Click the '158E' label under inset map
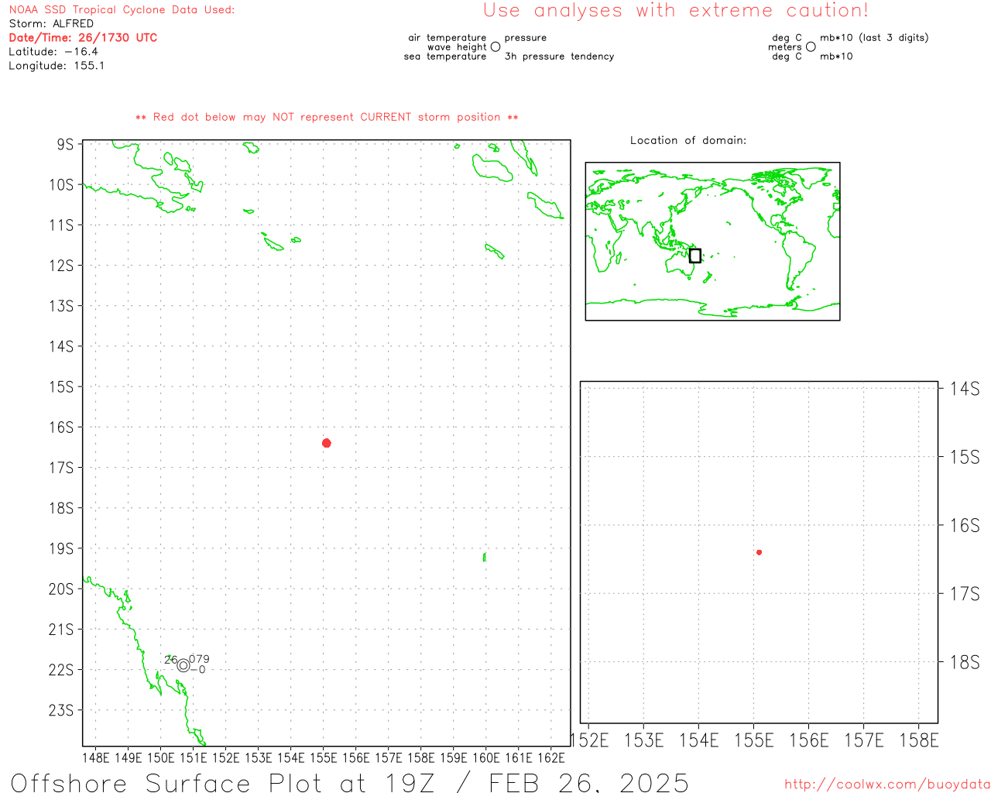Screen dimensions: 991x793 tap(919, 741)
